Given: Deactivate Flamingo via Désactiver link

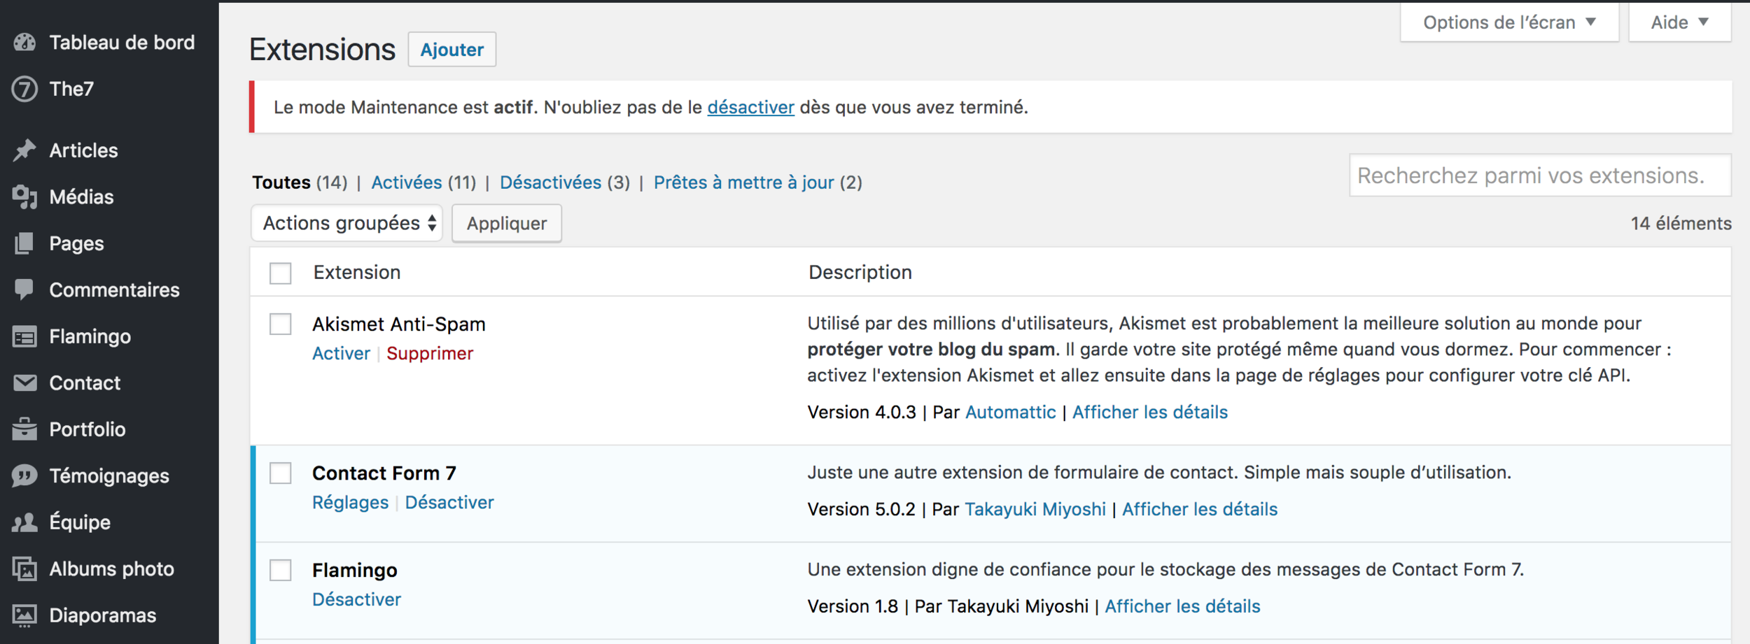Looking at the screenshot, I should coord(356,599).
